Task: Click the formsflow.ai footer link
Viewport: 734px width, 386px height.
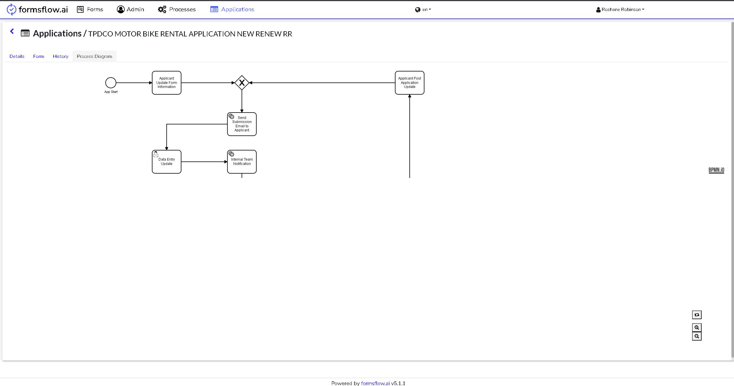Action: click(375, 383)
